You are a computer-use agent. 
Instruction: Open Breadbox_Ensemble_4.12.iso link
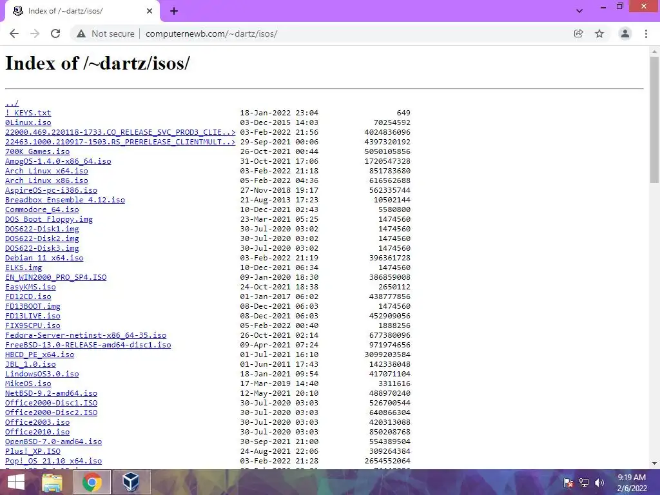(x=65, y=200)
